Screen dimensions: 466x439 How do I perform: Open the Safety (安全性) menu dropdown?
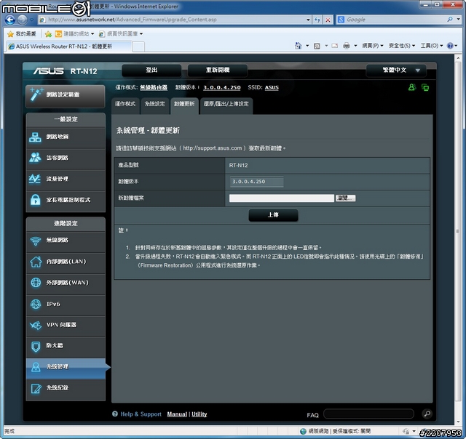pyautogui.click(x=401, y=46)
